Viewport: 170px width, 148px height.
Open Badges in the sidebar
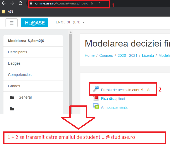[x=14, y=63]
